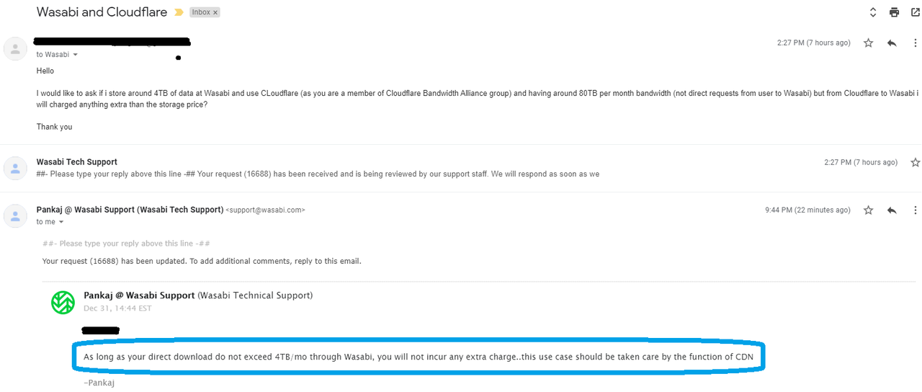The height and width of the screenshot is (392, 922).
Task: Star Pankaj's 9:44 PM message
Action: (x=868, y=210)
